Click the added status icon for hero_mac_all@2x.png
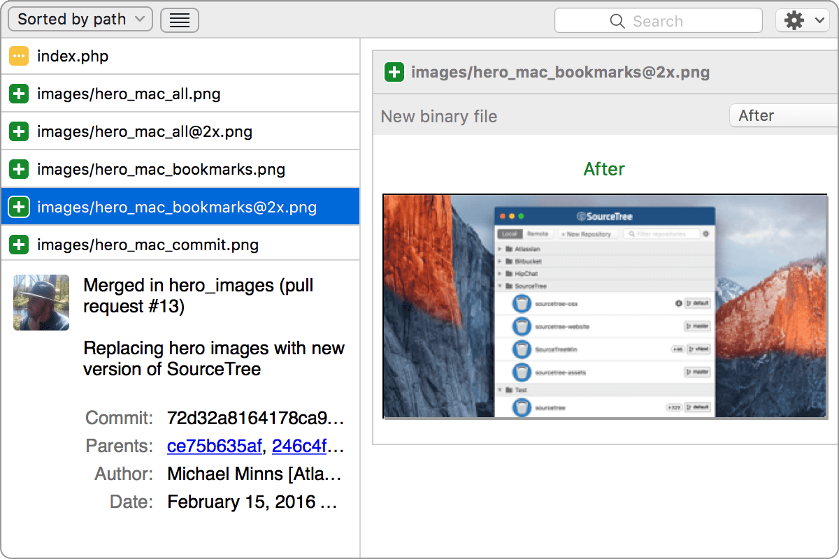839x559 pixels. tap(19, 131)
